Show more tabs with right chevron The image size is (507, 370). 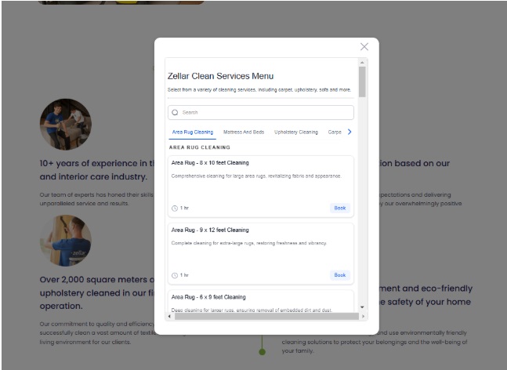pyautogui.click(x=349, y=132)
